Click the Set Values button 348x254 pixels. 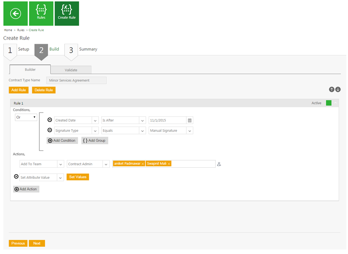tap(78, 177)
